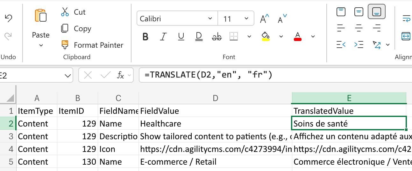Center text horizontally
Screen dimensions: 412x171
[359, 28]
